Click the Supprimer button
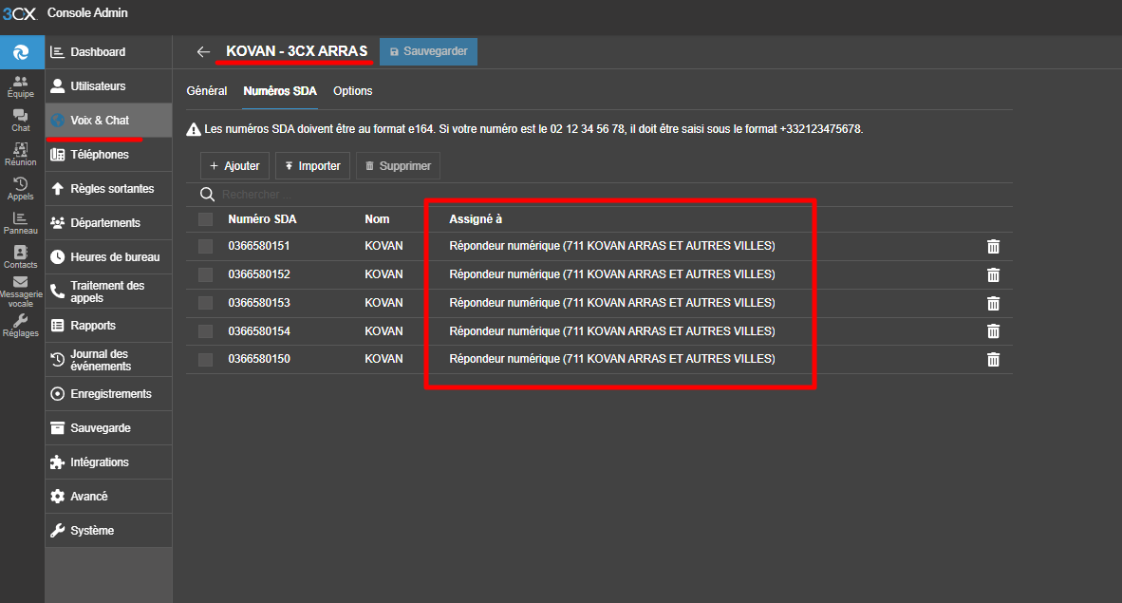The height and width of the screenshot is (603, 1122). (398, 165)
